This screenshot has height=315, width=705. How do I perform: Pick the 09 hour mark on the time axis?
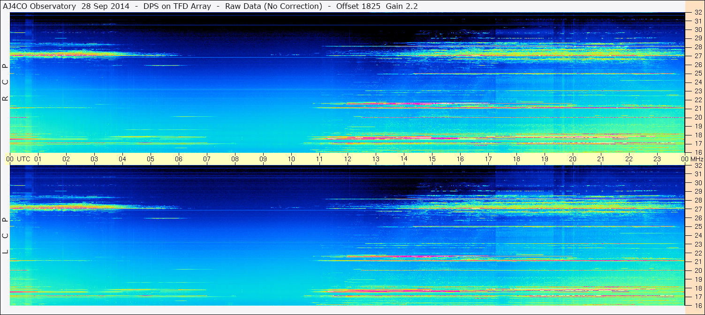[x=263, y=159]
